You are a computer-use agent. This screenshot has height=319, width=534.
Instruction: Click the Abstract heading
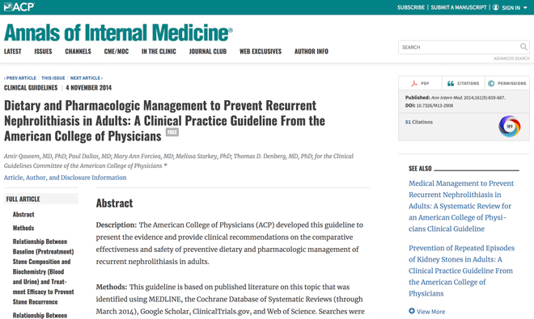coord(114,203)
